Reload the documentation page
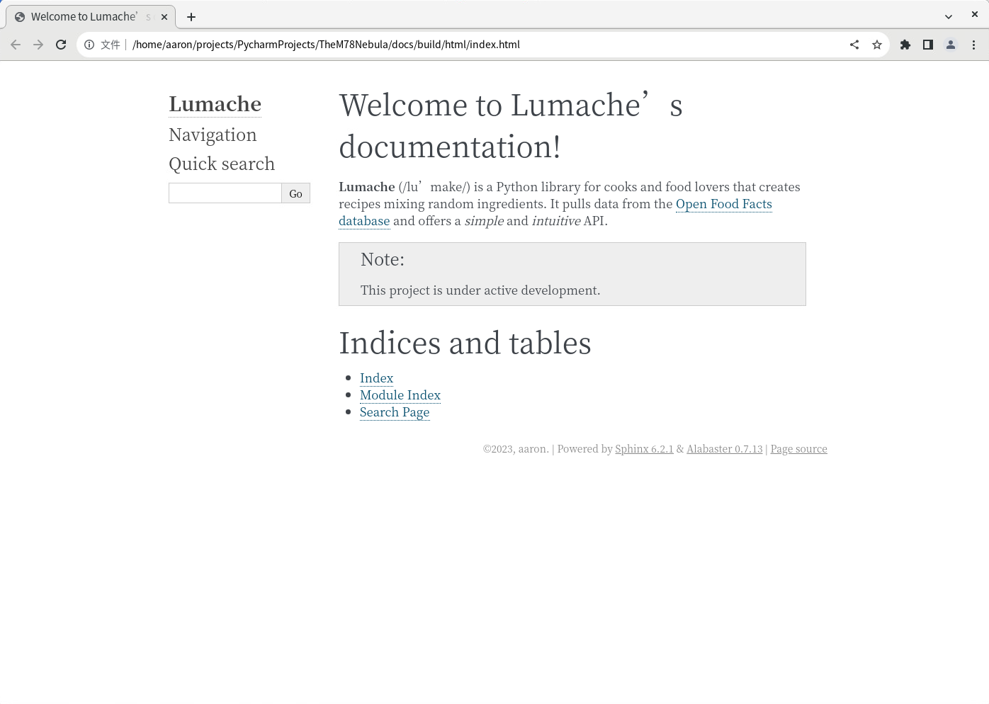The height and width of the screenshot is (704, 989). (x=61, y=45)
